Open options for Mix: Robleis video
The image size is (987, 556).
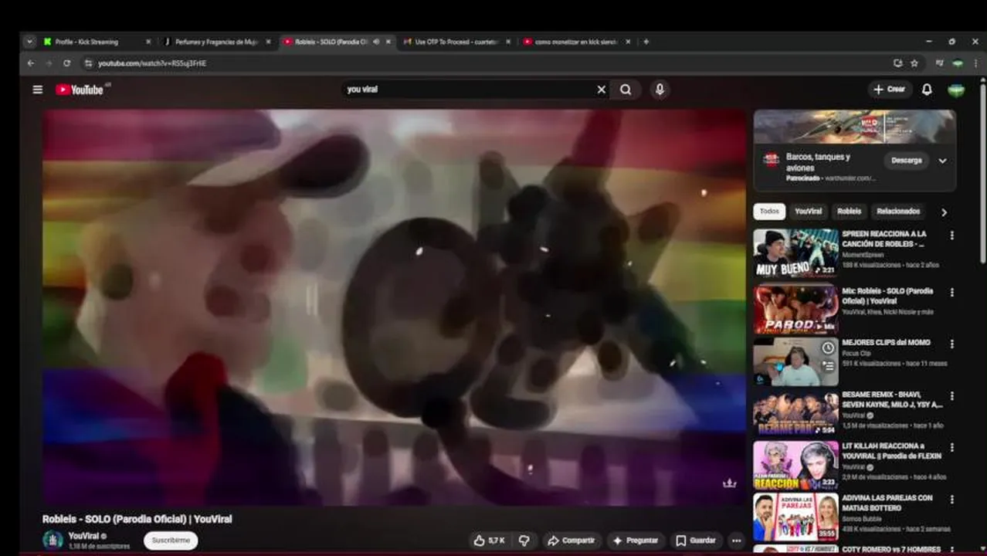click(x=951, y=293)
